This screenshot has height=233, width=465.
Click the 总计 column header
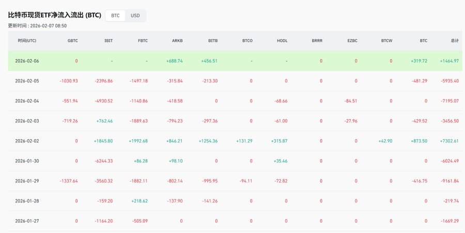(454, 40)
